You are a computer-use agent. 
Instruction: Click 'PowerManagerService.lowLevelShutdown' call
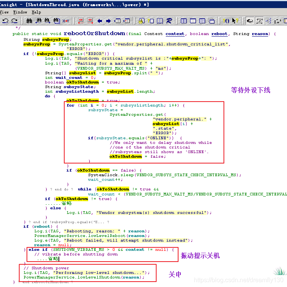pyautogui.click(x=72, y=277)
